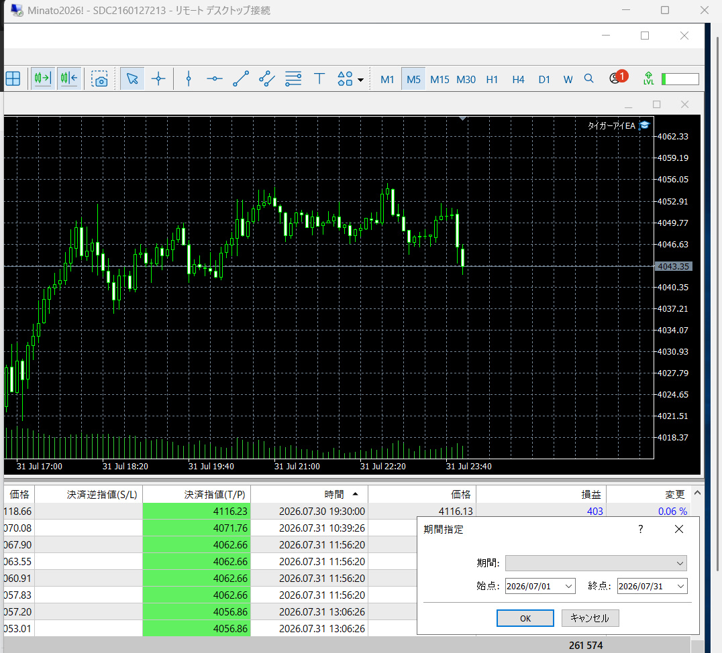Click time cell 2026.07.30 19:30:00

(309, 512)
